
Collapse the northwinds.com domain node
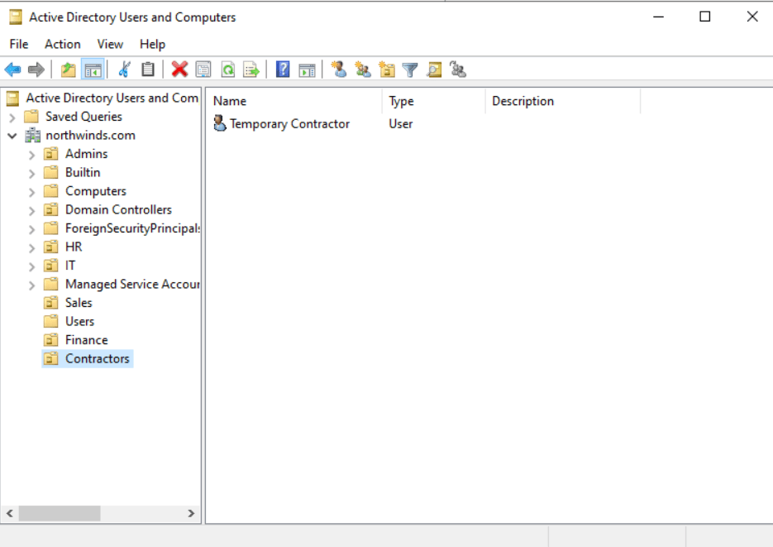pos(12,136)
